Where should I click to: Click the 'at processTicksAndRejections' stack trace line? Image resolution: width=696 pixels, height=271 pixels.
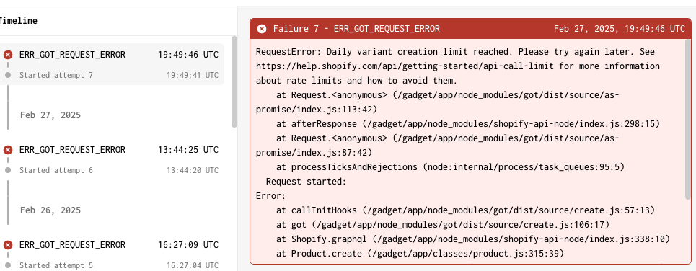450,167
